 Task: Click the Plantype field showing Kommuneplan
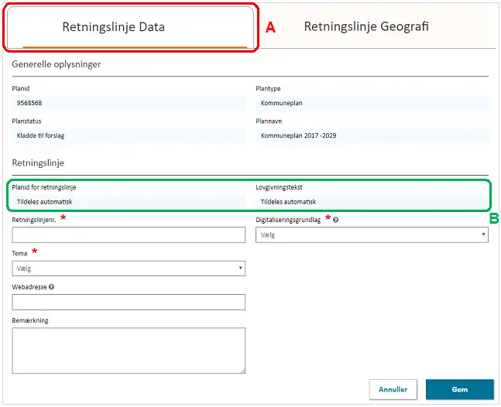click(372, 103)
